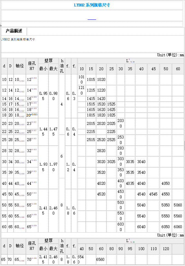Click table cell 3035
185x266 pixels.
pyautogui.click(x=130, y=162)
